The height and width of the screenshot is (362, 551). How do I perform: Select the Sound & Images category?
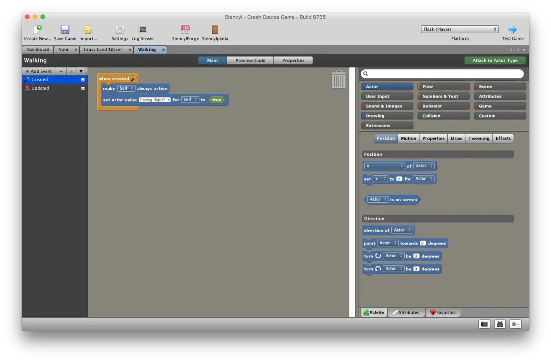pyautogui.click(x=387, y=106)
